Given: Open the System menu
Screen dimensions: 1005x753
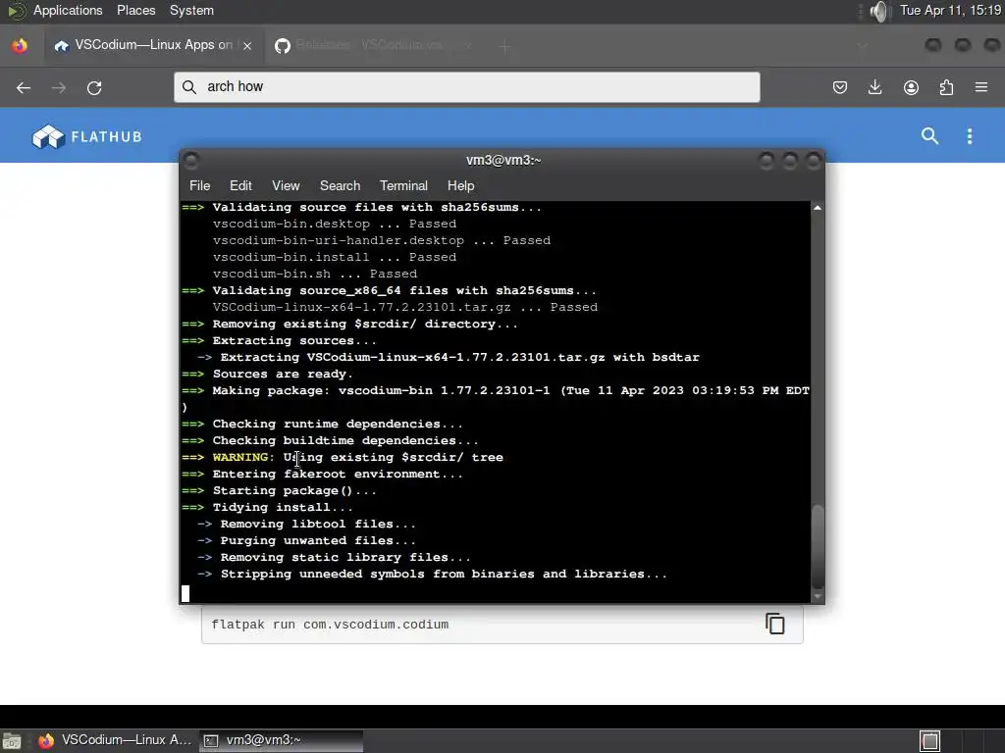Looking at the screenshot, I should (191, 10).
